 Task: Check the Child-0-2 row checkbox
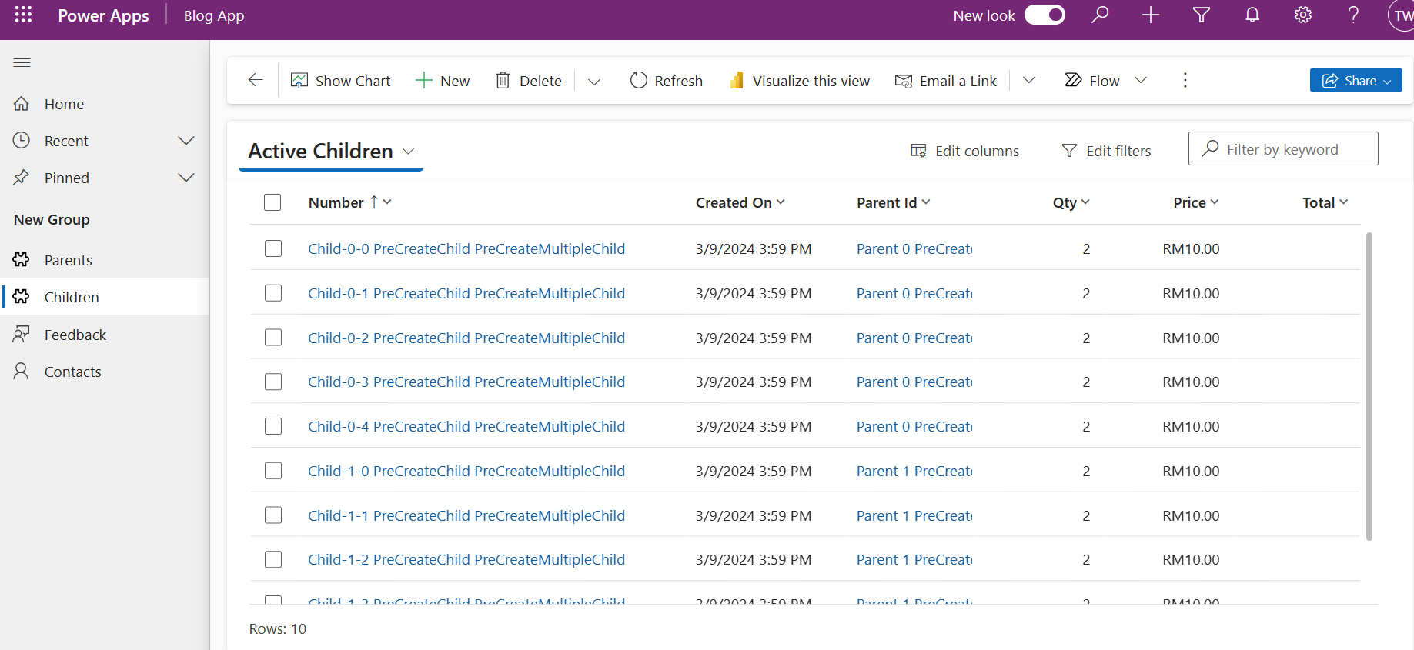click(x=273, y=338)
